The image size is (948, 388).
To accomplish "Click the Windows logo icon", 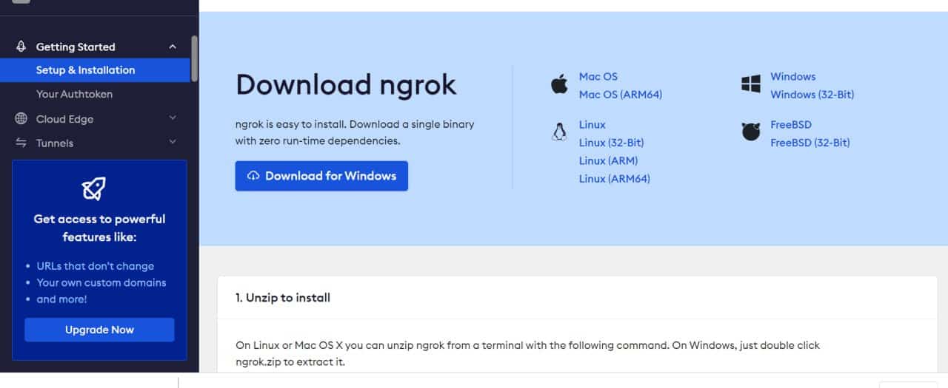I will click(x=751, y=84).
